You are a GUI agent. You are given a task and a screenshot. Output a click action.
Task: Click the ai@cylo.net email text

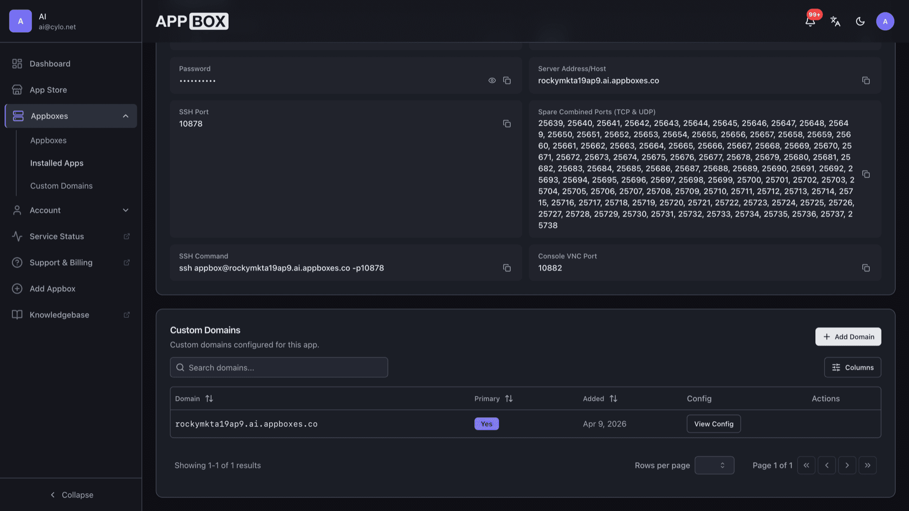(x=57, y=27)
